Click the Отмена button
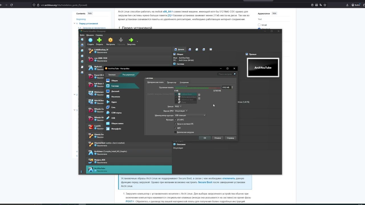The height and width of the screenshot is (205, 365). (x=218, y=138)
